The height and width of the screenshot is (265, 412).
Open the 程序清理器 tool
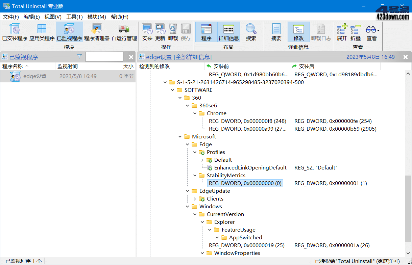coord(97,32)
